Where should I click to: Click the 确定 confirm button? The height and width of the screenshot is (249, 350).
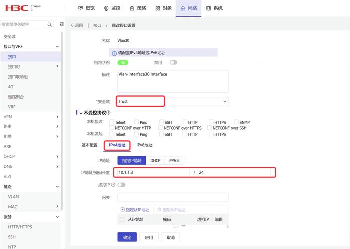(x=127, y=237)
